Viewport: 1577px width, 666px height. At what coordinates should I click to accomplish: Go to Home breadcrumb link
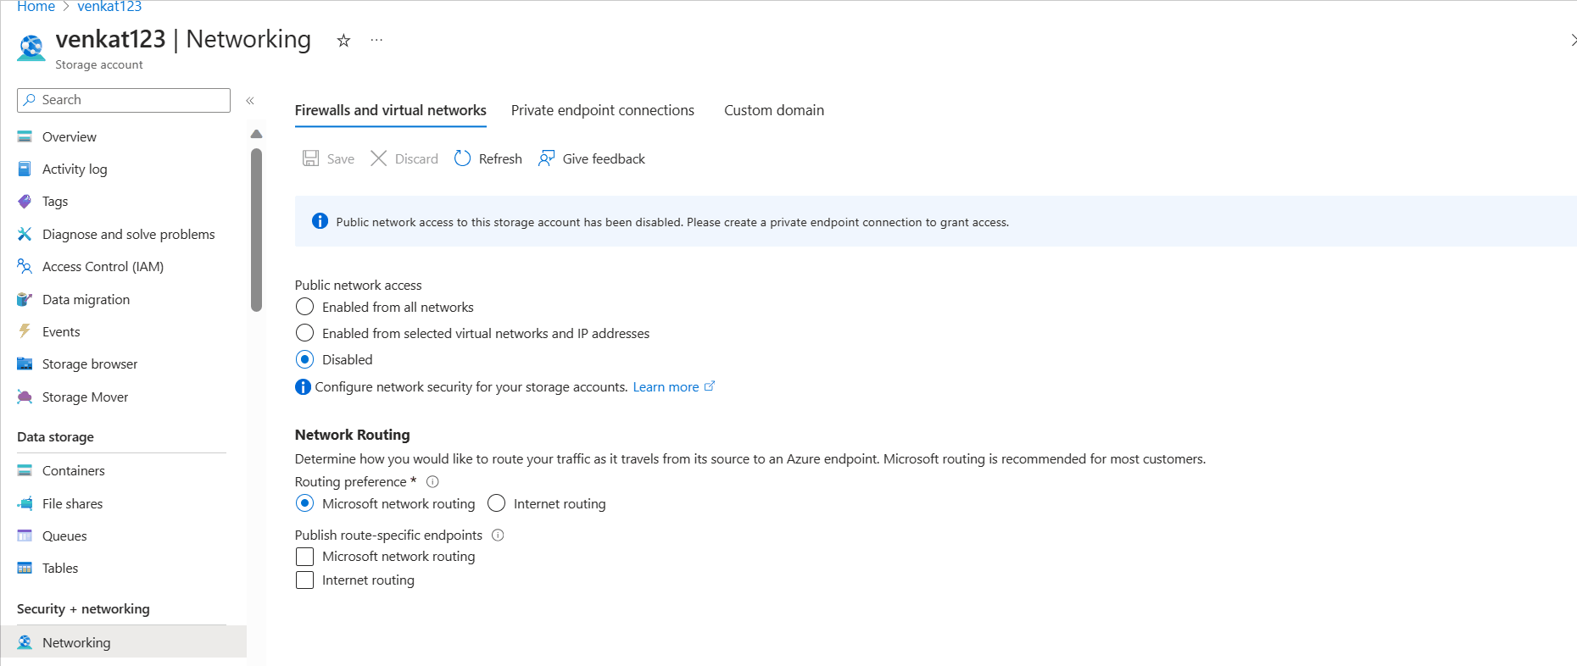(36, 7)
